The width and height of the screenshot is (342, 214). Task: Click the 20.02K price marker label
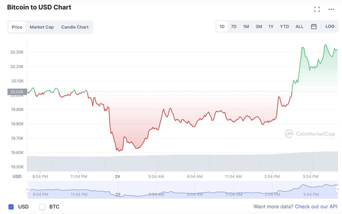point(17,92)
